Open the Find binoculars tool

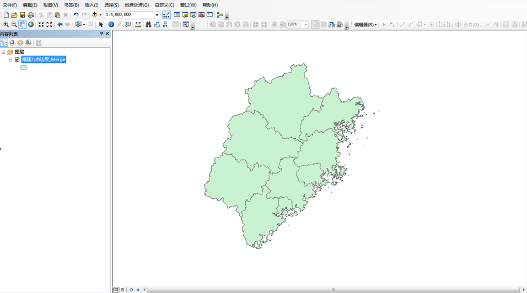[x=148, y=24]
